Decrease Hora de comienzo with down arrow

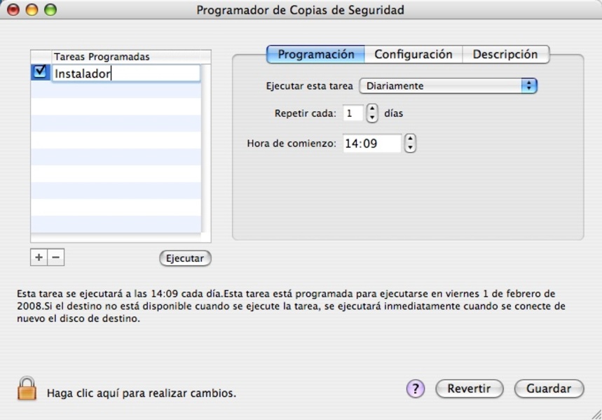tap(410, 148)
